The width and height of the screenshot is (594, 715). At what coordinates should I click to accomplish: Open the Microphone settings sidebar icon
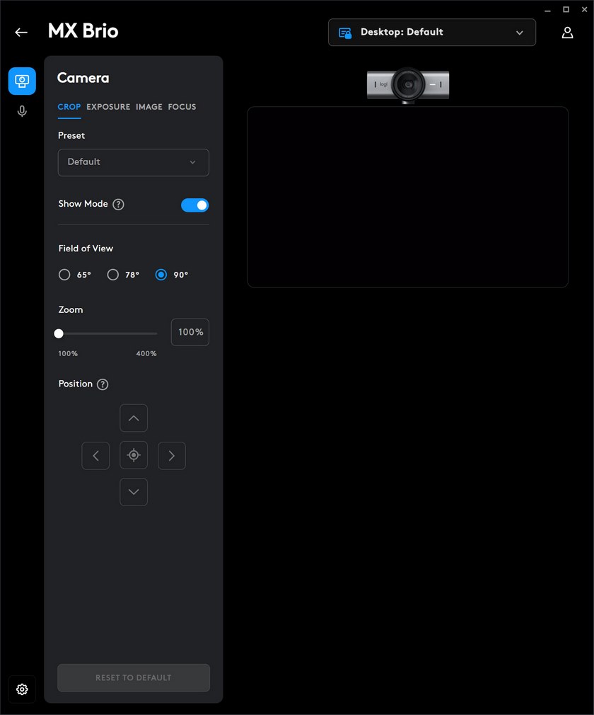tap(22, 111)
